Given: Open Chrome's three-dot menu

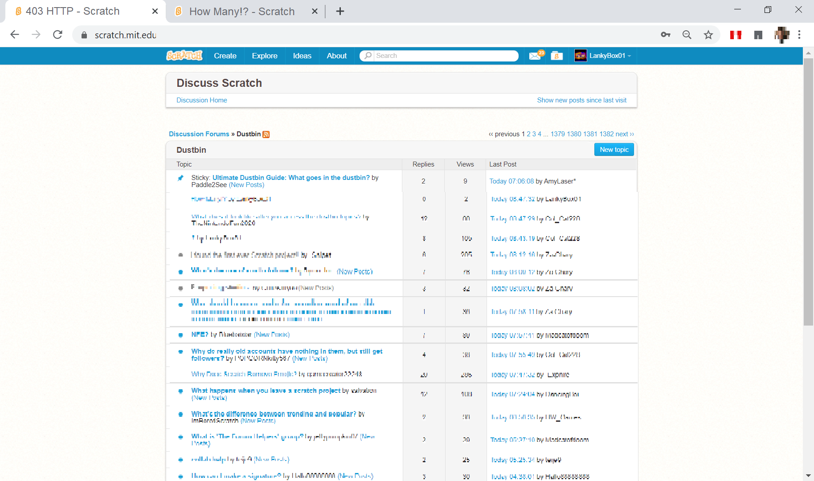Looking at the screenshot, I should pyautogui.click(x=799, y=35).
